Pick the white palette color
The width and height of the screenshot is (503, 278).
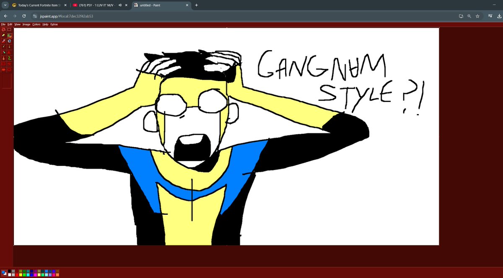[9, 275]
